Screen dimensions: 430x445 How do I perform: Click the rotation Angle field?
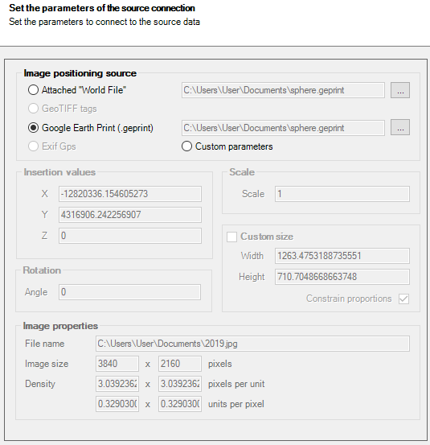pos(130,292)
